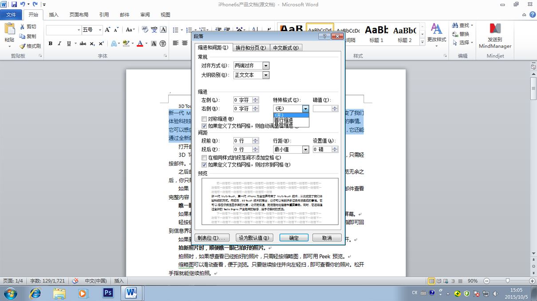
Task: Open the 页面布局 ribbon tab
Action: click(x=79, y=15)
